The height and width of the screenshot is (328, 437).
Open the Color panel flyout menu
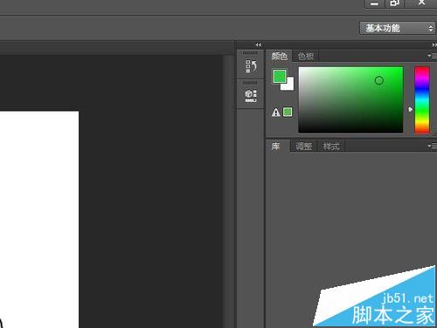tap(432, 56)
